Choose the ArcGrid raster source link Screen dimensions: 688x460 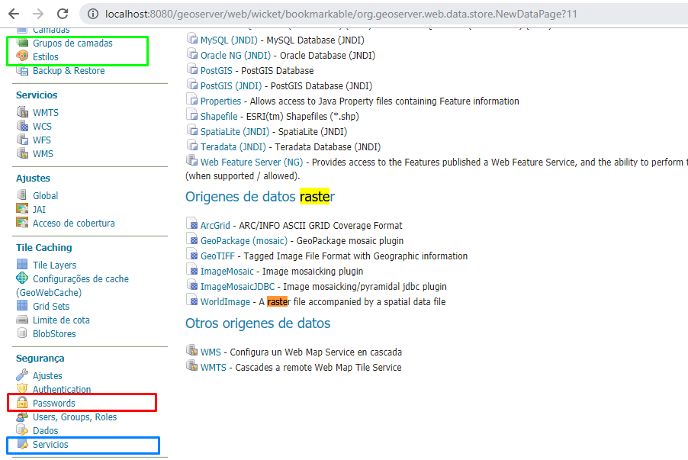click(x=215, y=226)
